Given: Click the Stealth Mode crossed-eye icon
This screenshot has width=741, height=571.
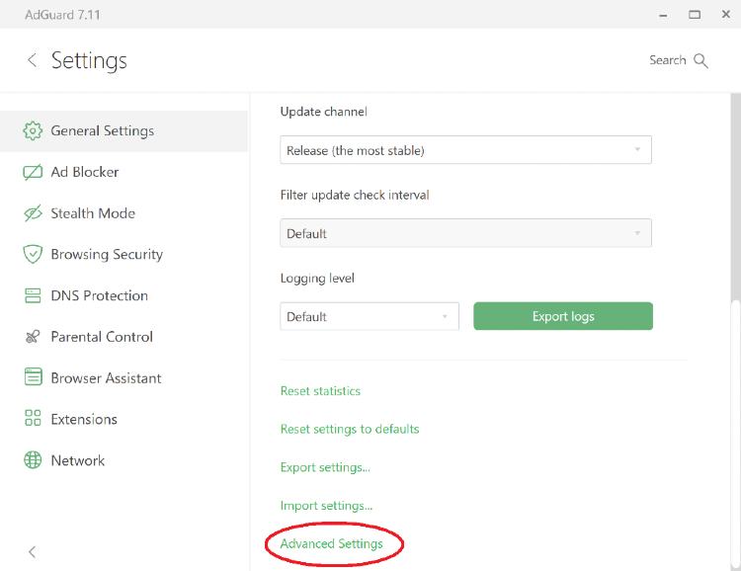Looking at the screenshot, I should pyautogui.click(x=33, y=213).
